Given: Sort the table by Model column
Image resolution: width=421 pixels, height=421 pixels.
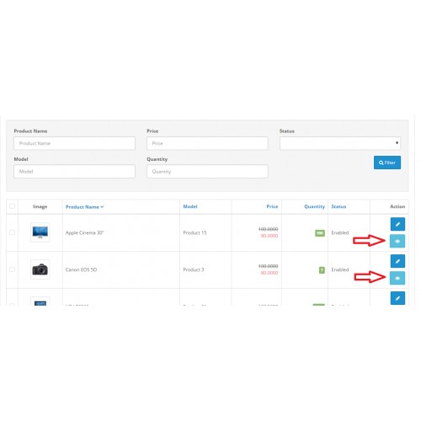Looking at the screenshot, I should pos(190,206).
